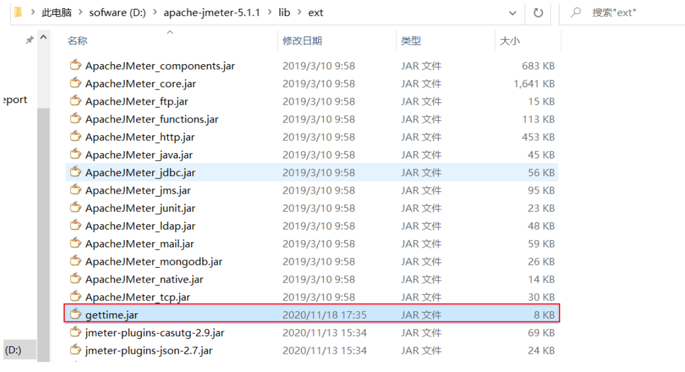Click the ApacheJMeter_jms.jar file icon
The height and width of the screenshot is (372, 685).
(x=75, y=190)
